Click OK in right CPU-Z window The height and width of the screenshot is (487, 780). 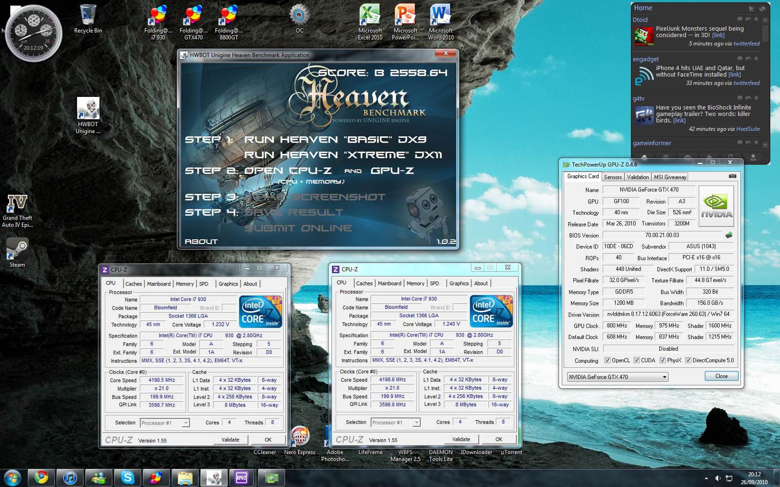pyautogui.click(x=499, y=439)
